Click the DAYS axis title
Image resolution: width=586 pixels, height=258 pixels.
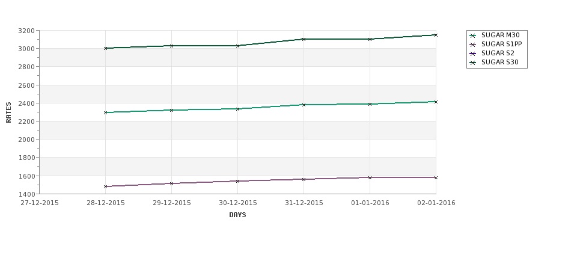pos(237,215)
